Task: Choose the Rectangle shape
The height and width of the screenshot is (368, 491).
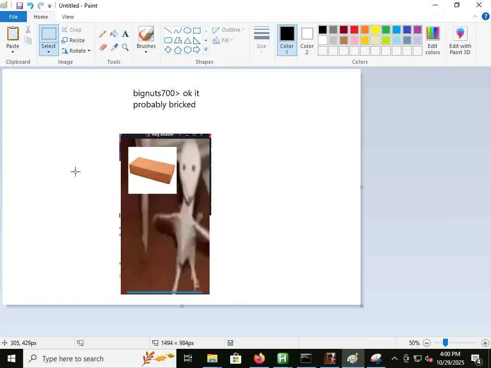Action: point(197,31)
